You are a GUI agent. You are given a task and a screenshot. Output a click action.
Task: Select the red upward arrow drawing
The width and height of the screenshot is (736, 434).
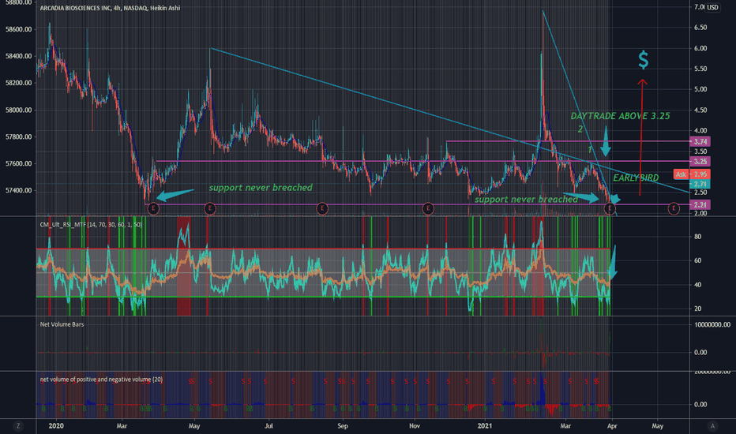641,137
